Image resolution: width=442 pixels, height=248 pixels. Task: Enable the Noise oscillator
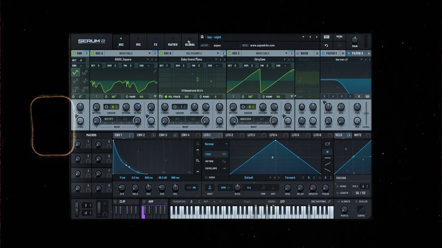(x=298, y=53)
